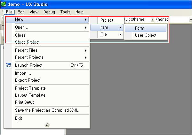Choose User Object from Item submenu

(x=146, y=35)
